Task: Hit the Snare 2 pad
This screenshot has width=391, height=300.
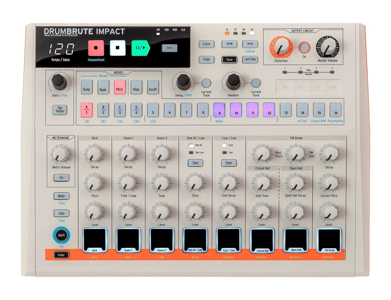Action: point(161,240)
